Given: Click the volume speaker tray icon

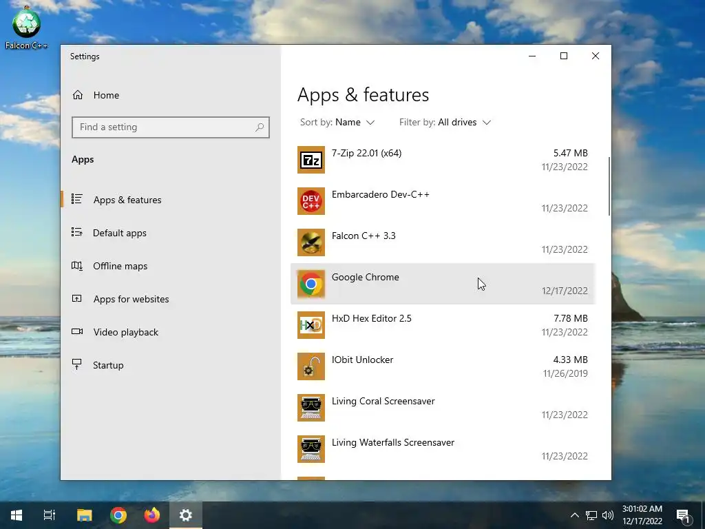Looking at the screenshot, I should point(608,515).
